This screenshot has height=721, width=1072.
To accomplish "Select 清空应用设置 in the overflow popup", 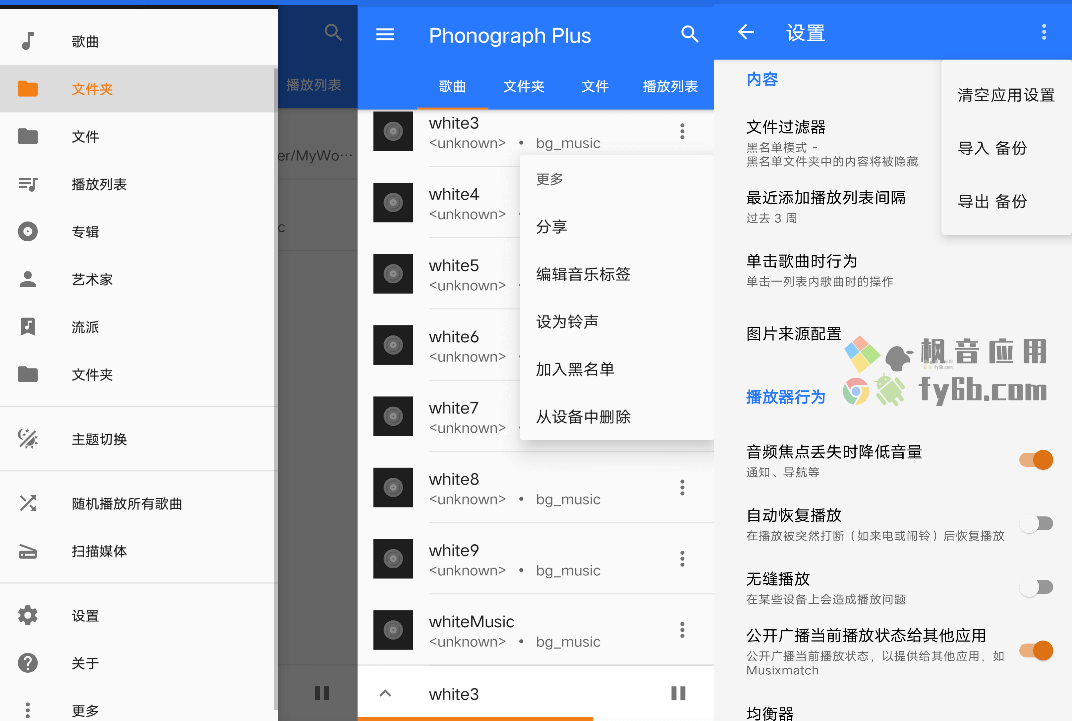I will (1006, 95).
